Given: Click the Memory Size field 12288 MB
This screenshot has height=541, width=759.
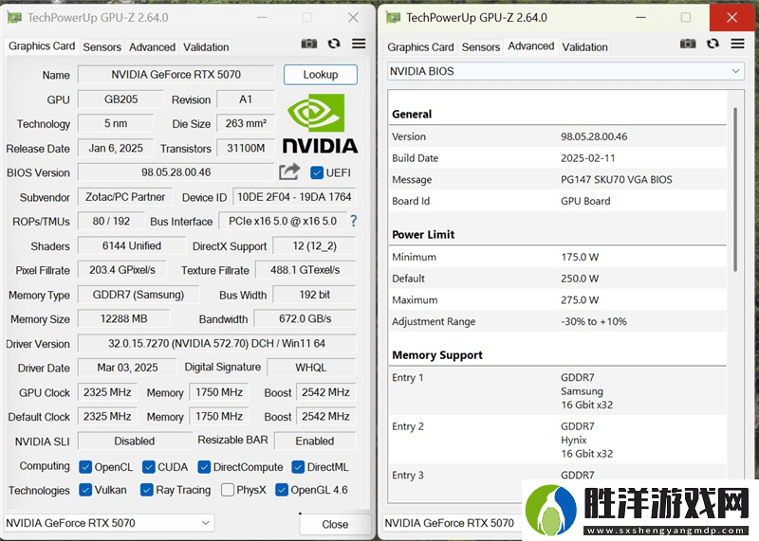Looking at the screenshot, I should point(124,318).
